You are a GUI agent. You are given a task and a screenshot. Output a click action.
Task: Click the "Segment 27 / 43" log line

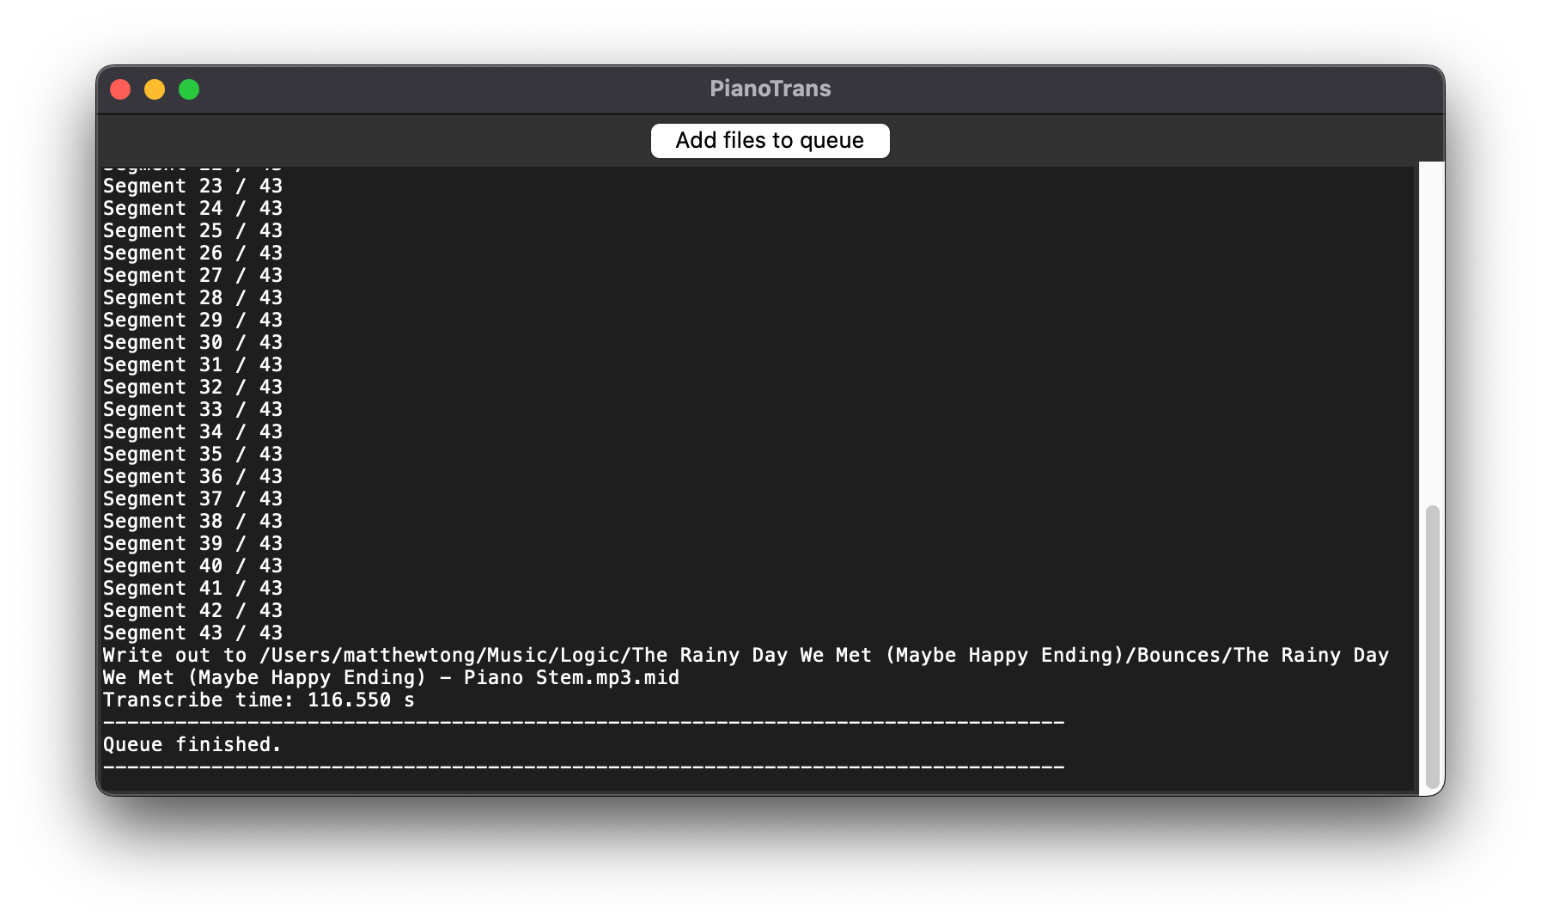192,276
